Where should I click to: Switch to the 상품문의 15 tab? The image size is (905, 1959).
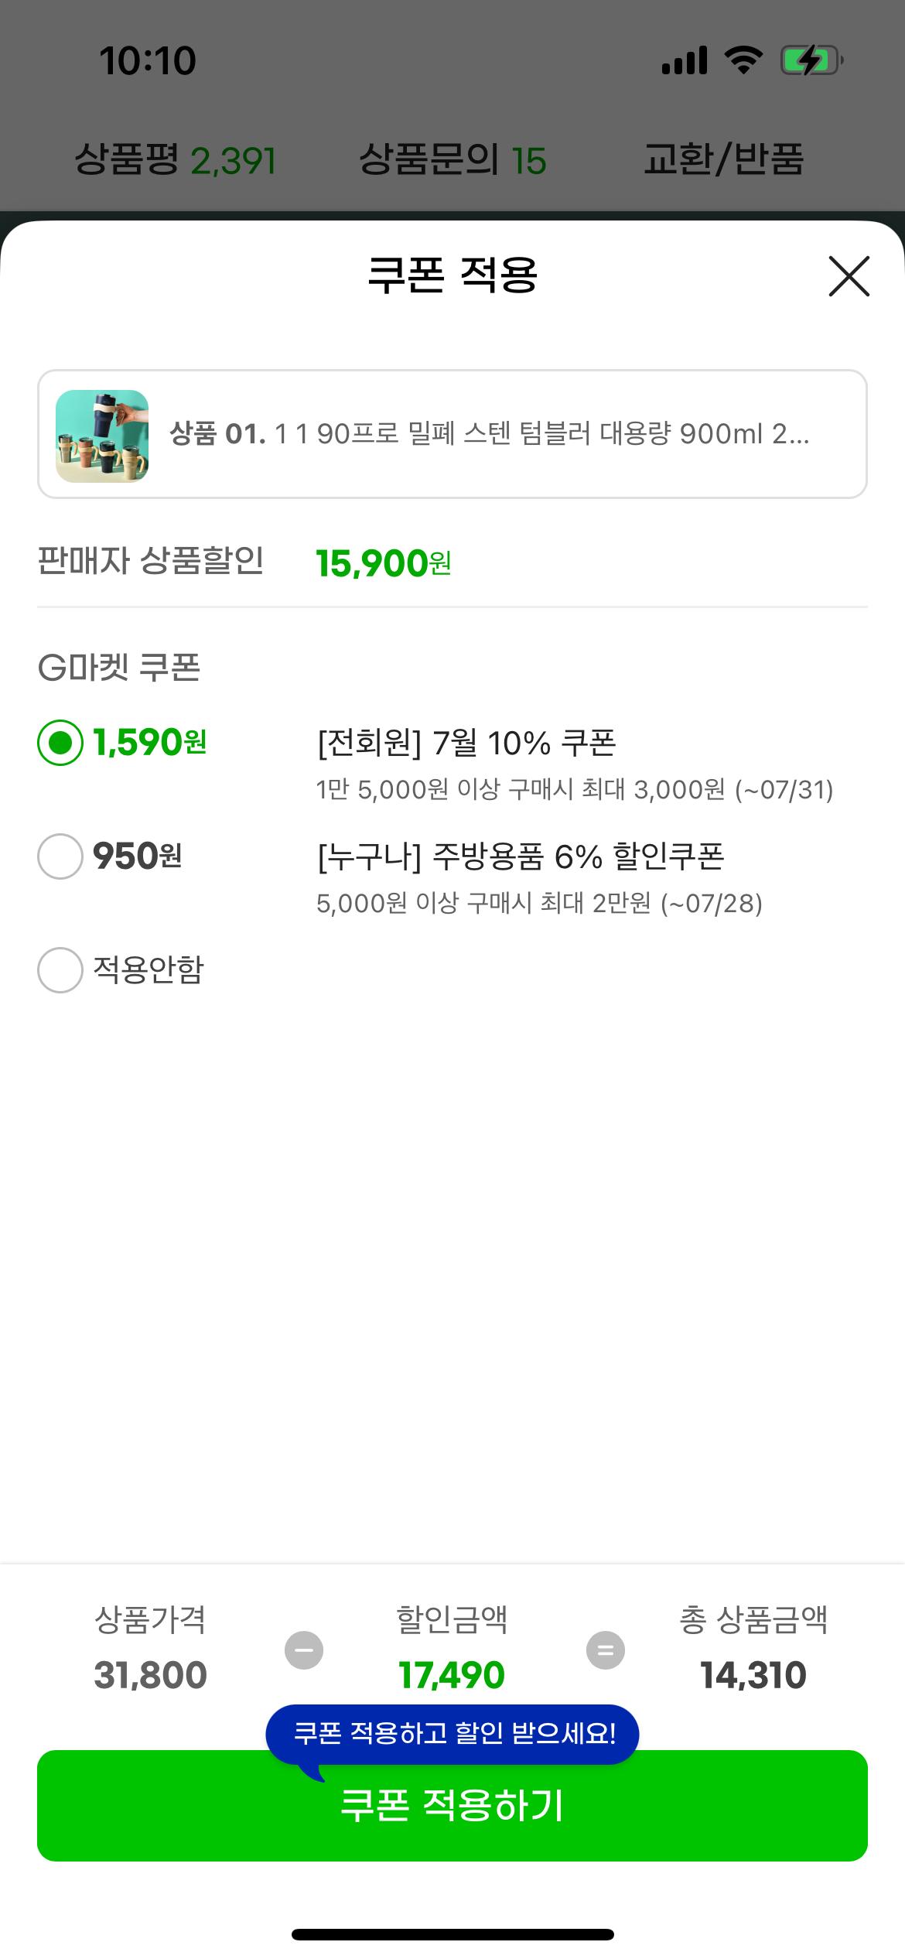point(452,160)
